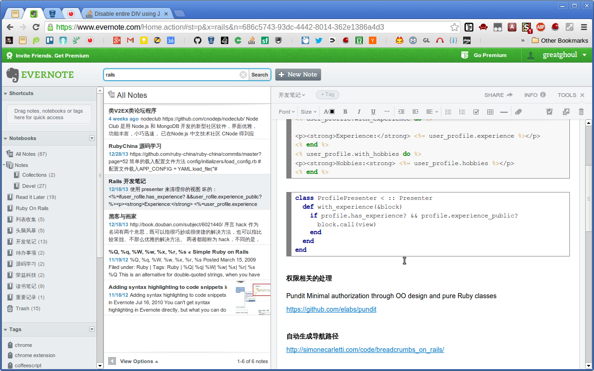
Task: Toggle italic formatting in note toolbar
Action: 359,112
